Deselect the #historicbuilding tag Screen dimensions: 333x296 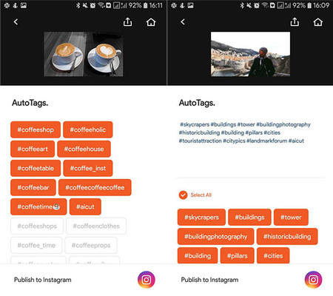pyautogui.click(x=287, y=237)
